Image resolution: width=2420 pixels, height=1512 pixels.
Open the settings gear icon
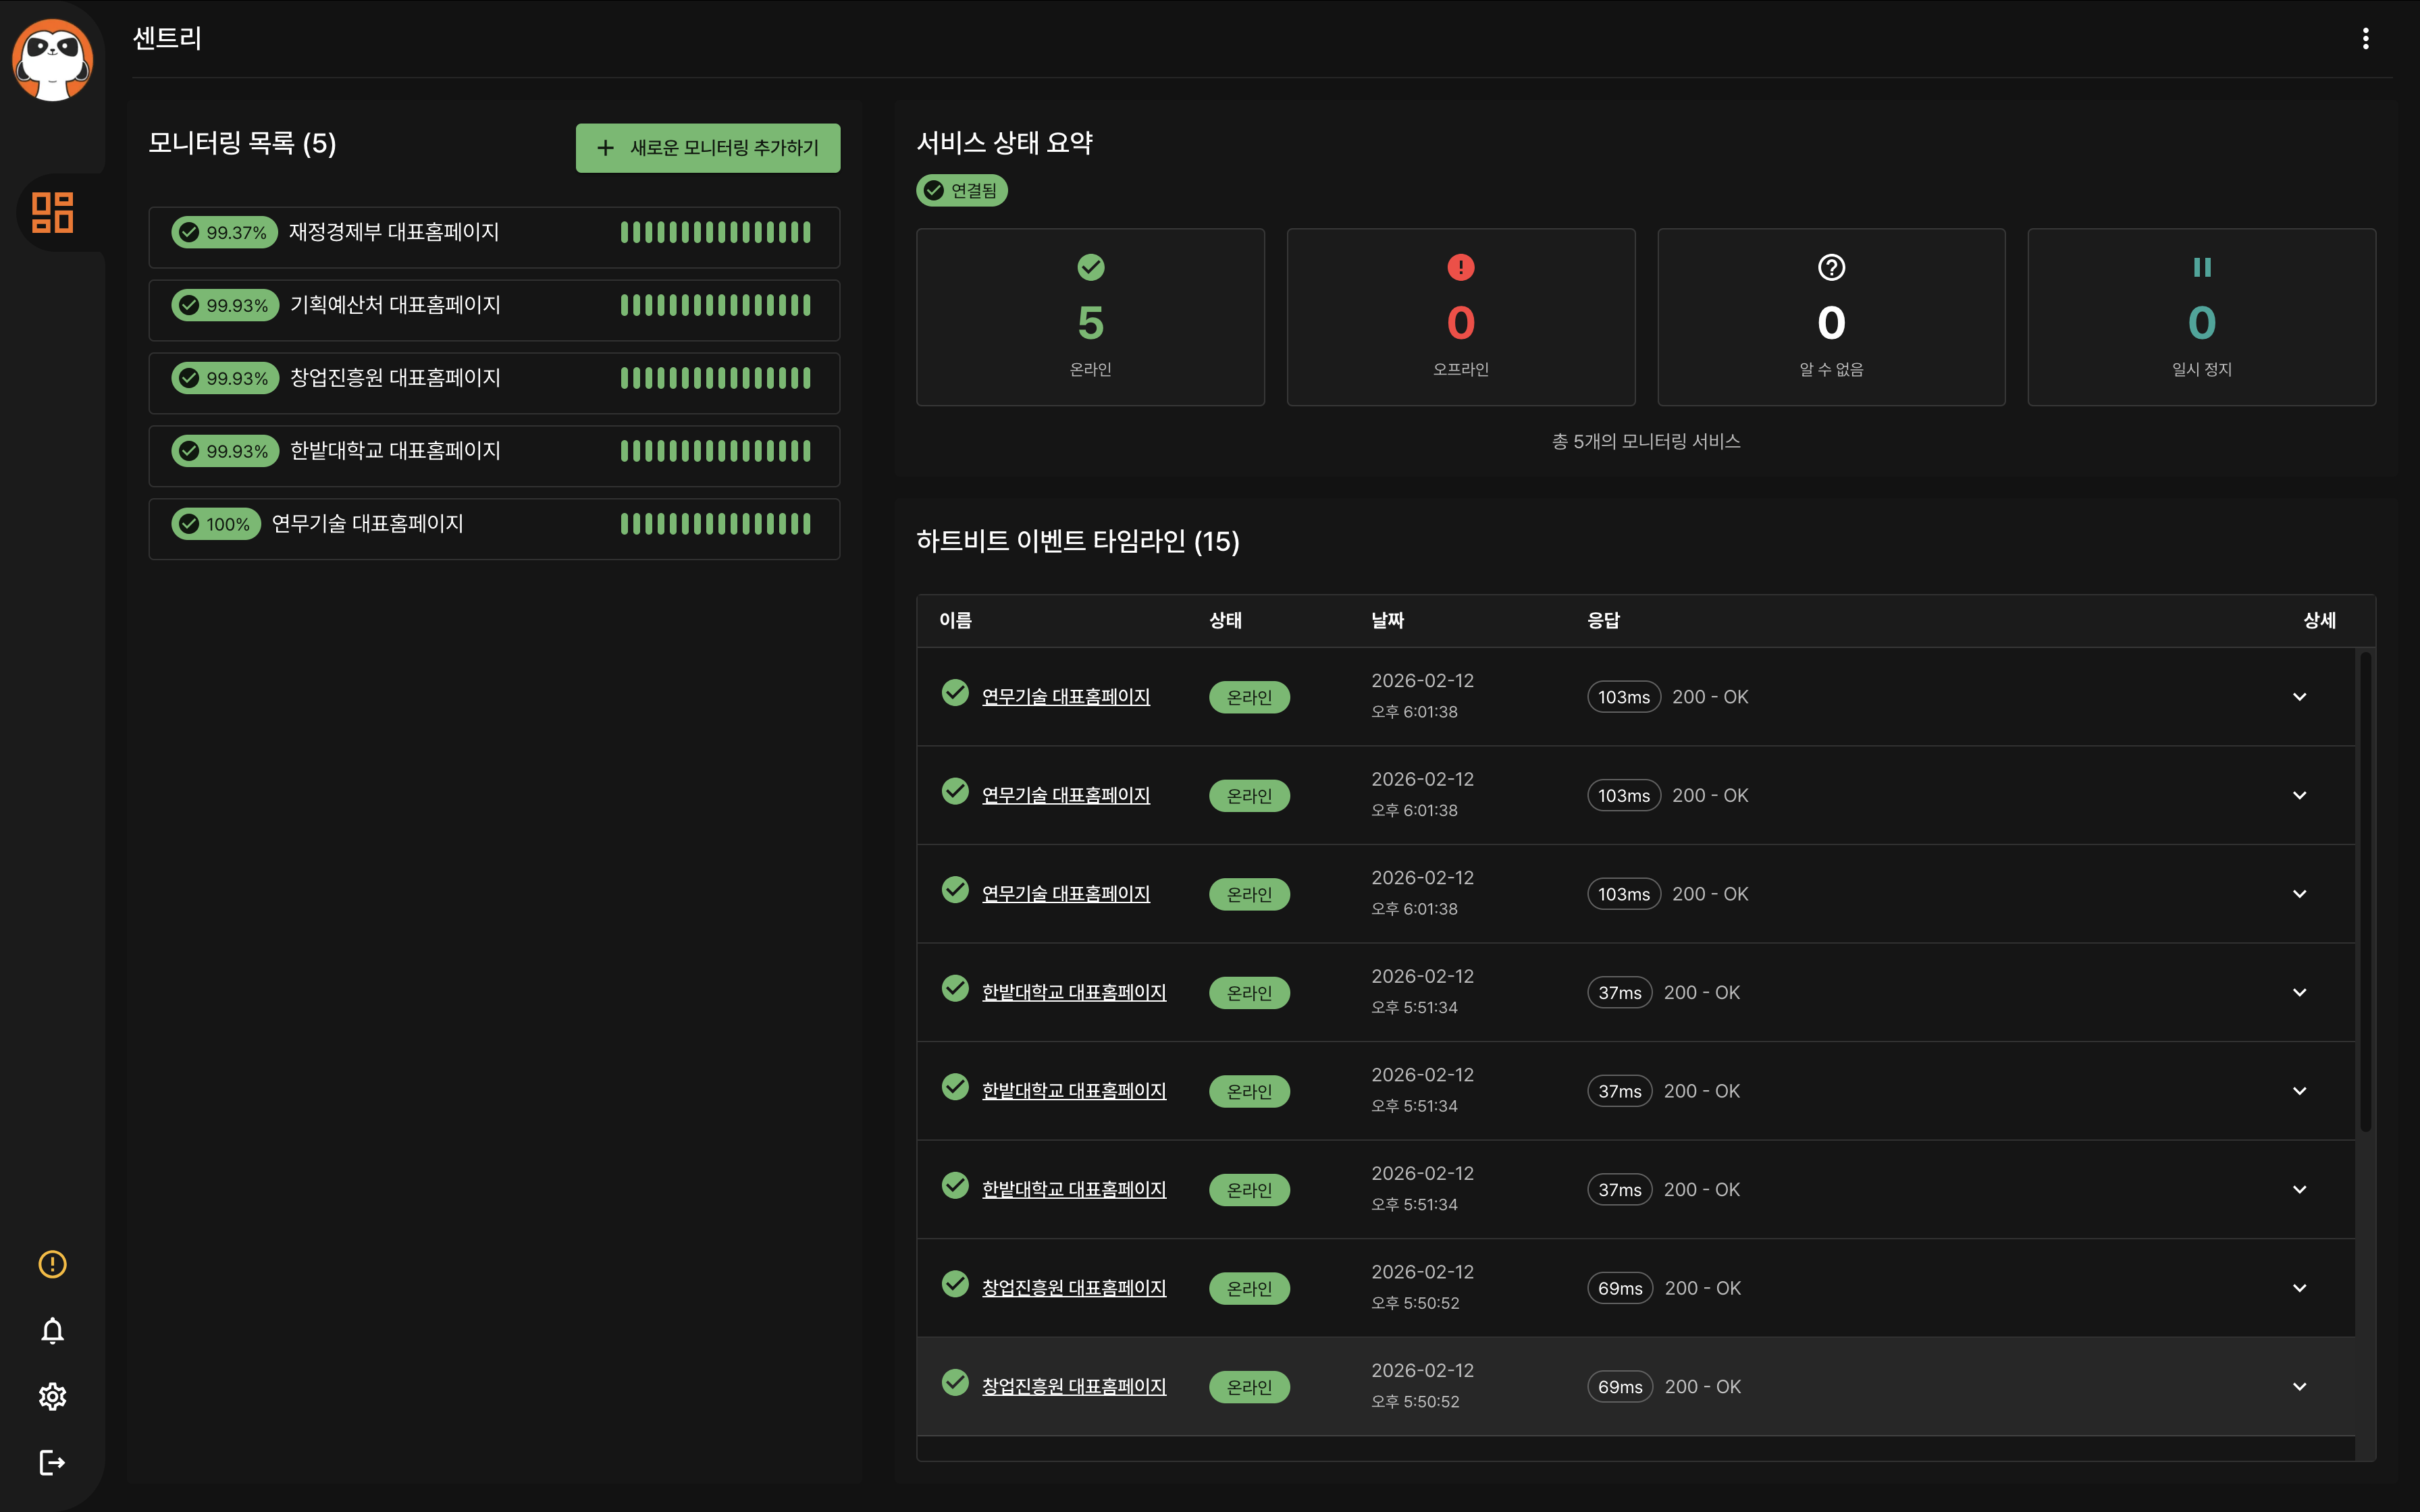tap(52, 1397)
